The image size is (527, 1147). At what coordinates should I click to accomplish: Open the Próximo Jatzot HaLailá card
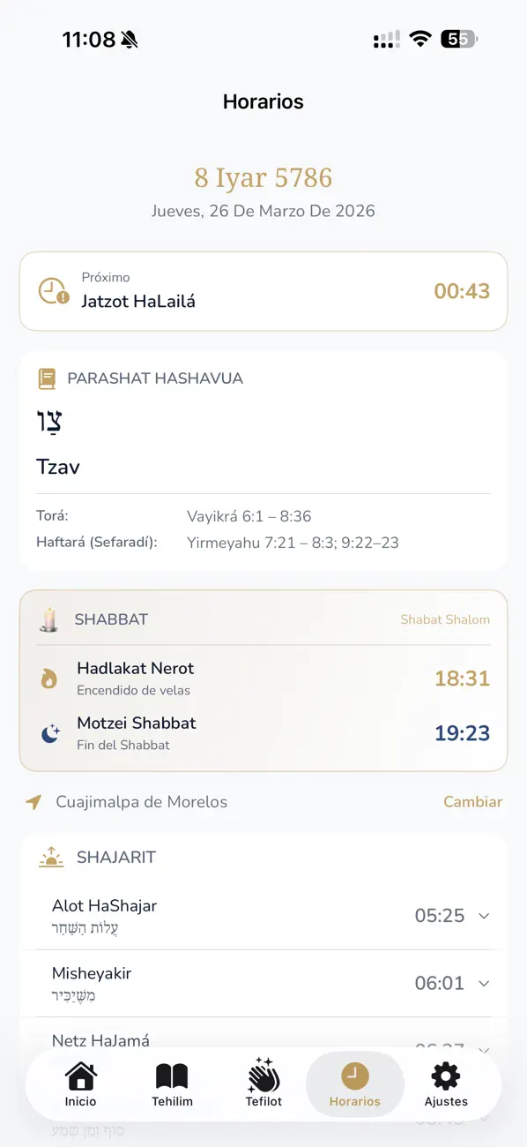(263, 291)
